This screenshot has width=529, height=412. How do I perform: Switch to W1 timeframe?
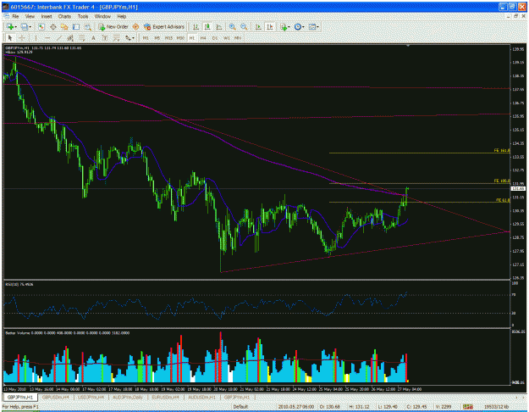click(x=226, y=38)
